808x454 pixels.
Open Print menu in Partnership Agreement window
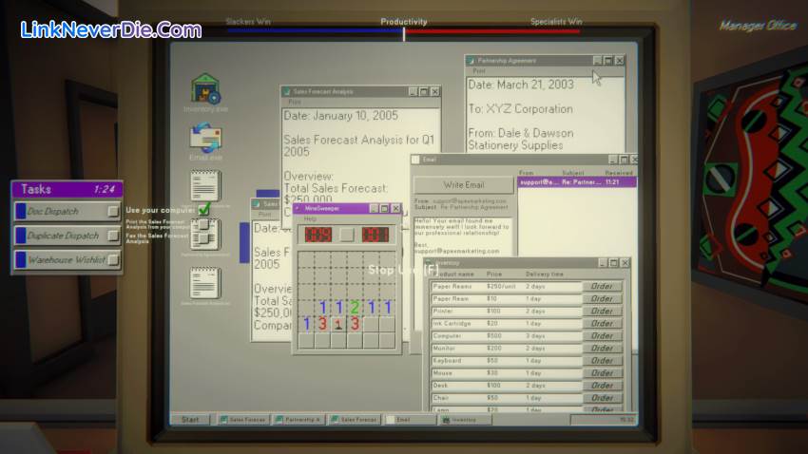(x=479, y=70)
